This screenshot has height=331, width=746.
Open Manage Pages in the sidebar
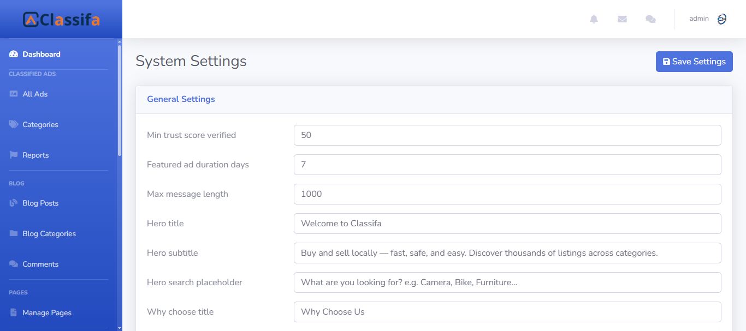(x=46, y=312)
